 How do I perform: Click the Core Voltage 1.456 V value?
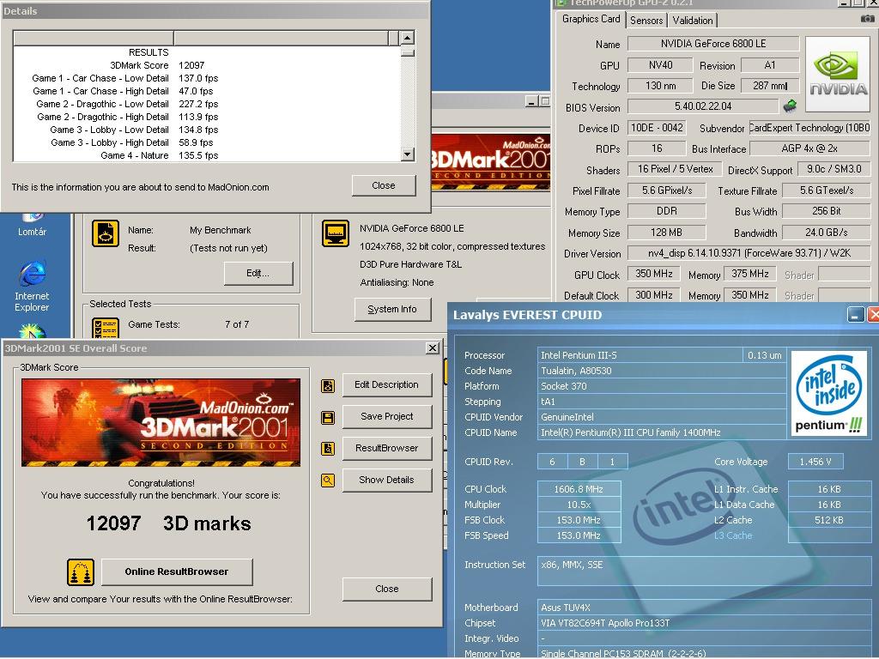[x=815, y=462]
